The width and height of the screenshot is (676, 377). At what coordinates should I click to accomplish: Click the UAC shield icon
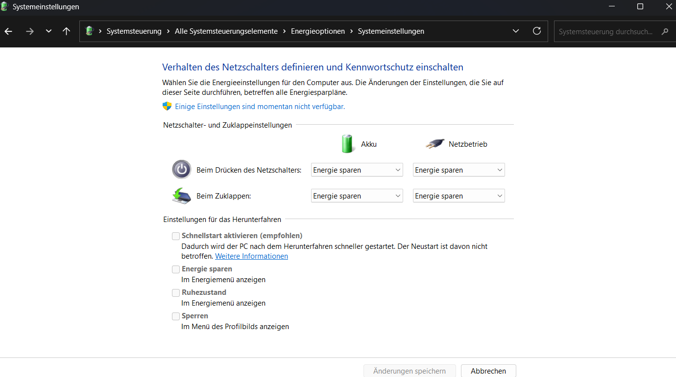coord(167,106)
